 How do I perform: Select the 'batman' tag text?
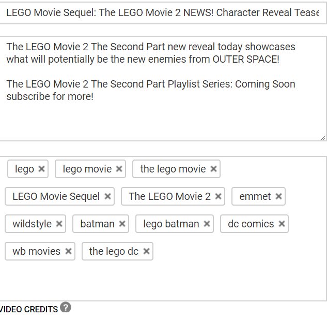click(98, 224)
